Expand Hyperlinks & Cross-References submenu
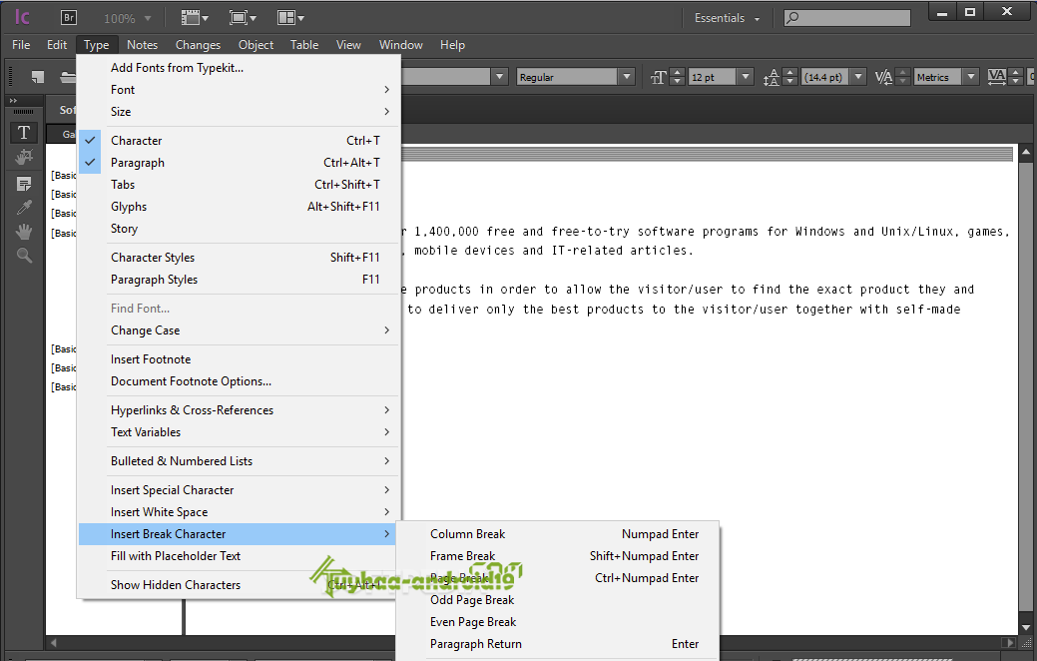 pyautogui.click(x=240, y=410)
